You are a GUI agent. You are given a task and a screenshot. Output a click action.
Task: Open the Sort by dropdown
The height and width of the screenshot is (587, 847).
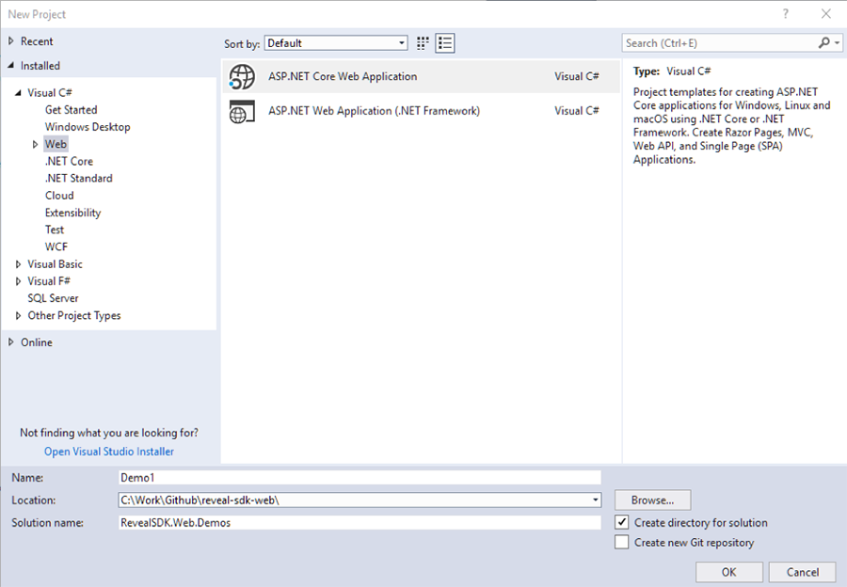click(402, 42)
